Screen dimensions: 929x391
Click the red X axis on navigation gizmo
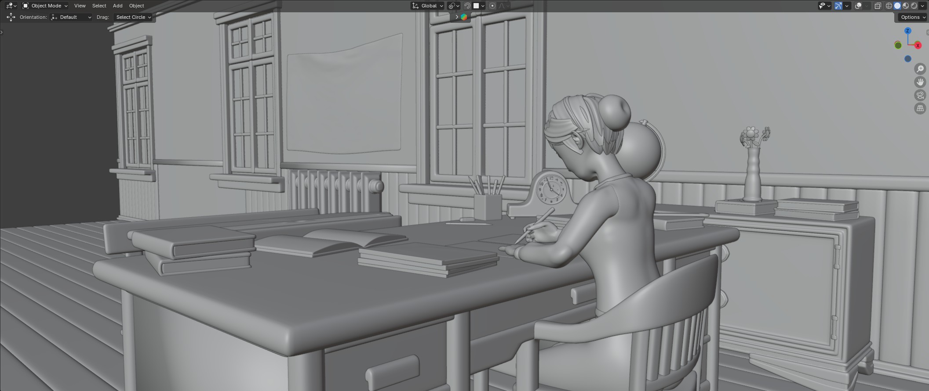pos(918,46)
